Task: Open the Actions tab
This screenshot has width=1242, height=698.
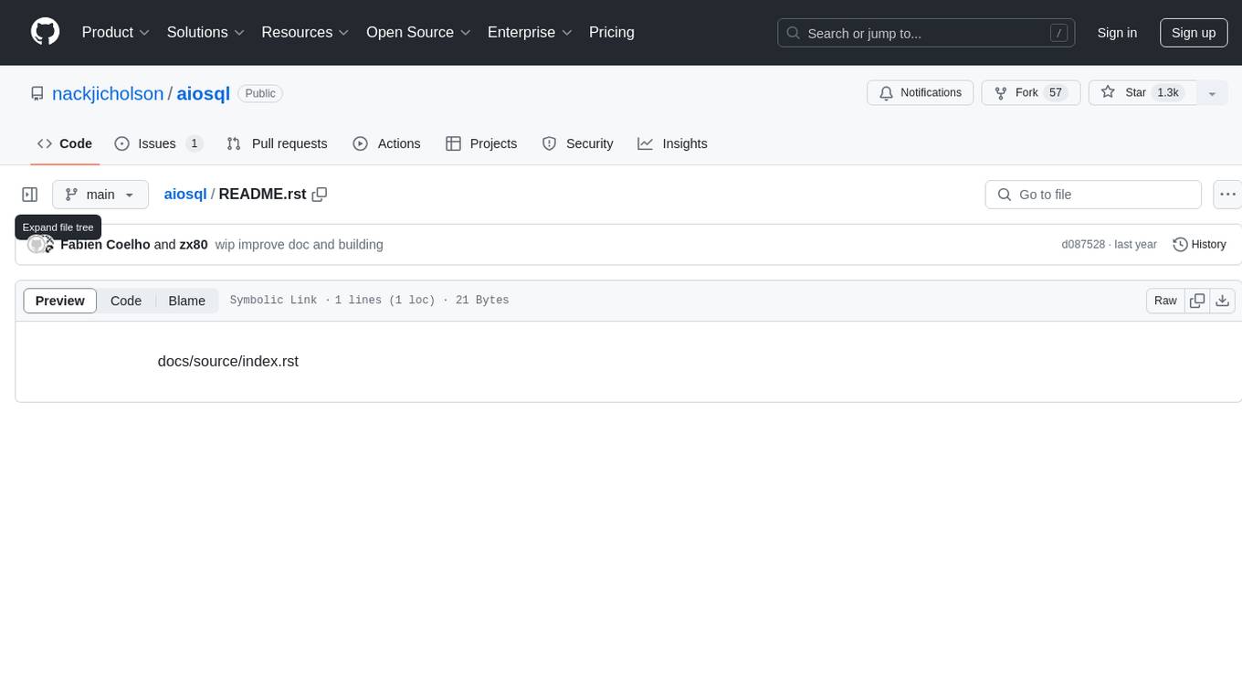Action: (x=386, y=143)
